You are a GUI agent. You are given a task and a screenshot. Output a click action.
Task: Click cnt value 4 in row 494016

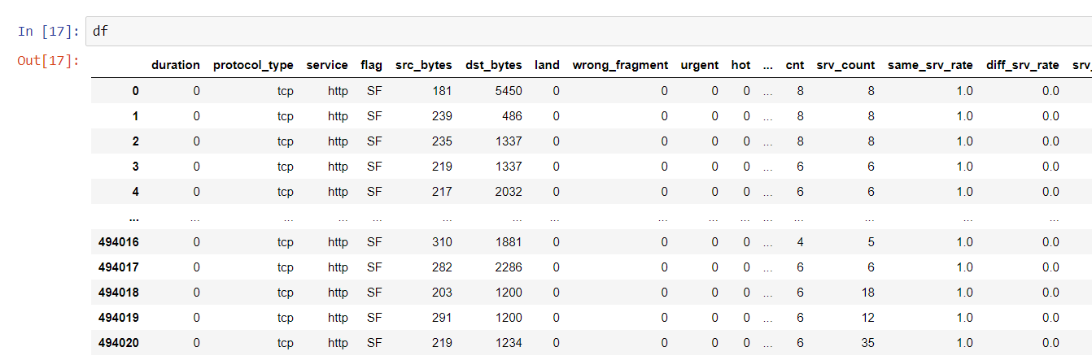pos(800,242)
